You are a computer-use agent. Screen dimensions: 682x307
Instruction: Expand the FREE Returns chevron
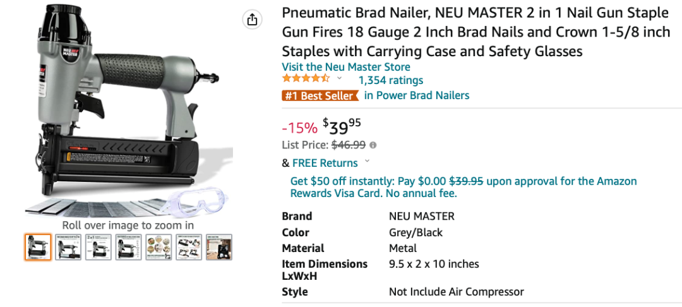tap(367, 161)
